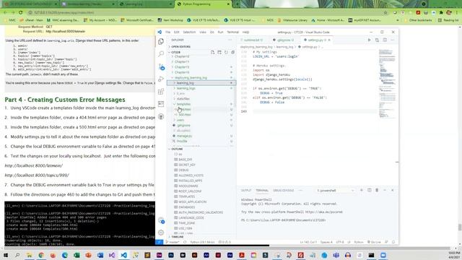The width and height of the screenshot is (462, 260).
Task: Switch to the OUTPUT panel tab
Action: (x=246, y=191)
